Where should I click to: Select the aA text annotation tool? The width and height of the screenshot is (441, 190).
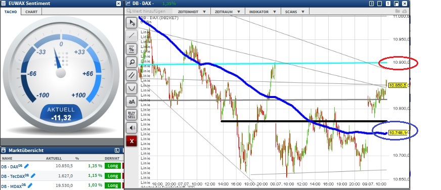[x=131, y=102]
